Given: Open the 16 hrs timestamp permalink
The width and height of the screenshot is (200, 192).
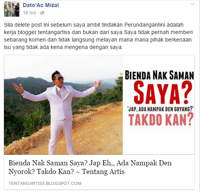Looking at the screenshot, I should click(29, 13).
